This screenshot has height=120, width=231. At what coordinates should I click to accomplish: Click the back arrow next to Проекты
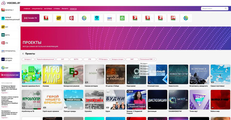coord(23,54)
